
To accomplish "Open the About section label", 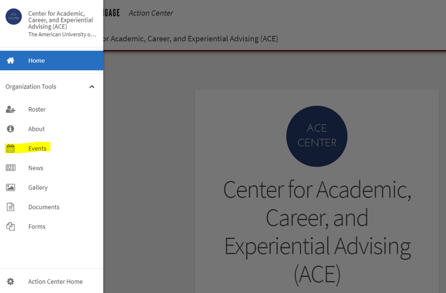I will tap(36, 129).
